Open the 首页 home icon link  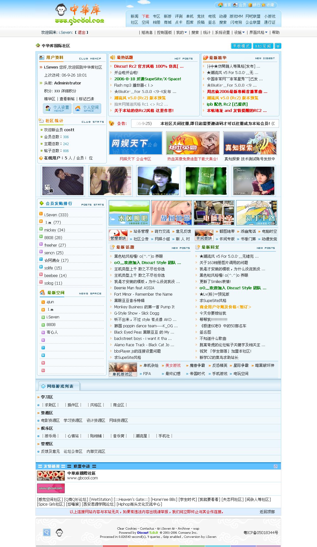tap(225, 5)
